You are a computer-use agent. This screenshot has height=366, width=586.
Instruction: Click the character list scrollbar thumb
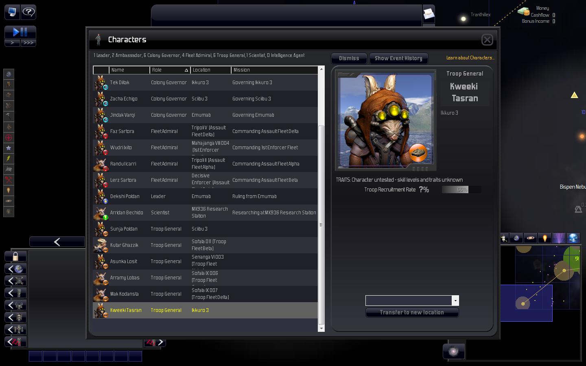(x=321, y=225)
